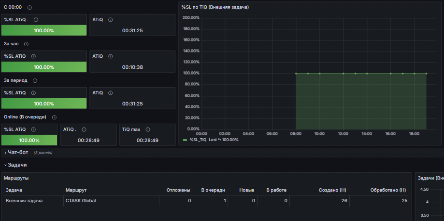Click the info icon of TiQ max panel
The image size is (444, 221).
tap(148, 130)
